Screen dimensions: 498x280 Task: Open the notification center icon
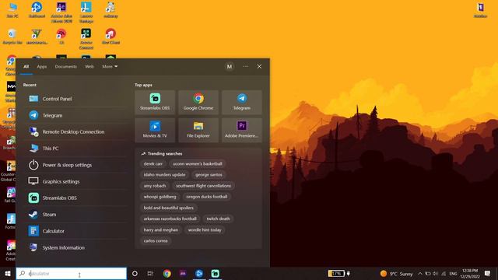coord(488,273)
